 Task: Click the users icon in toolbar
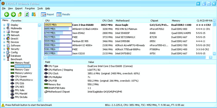coord(34,14)
